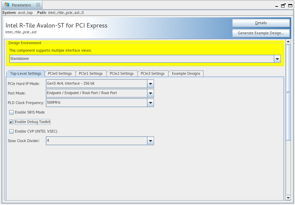Open the Example Designs tab
Viewport: 295px width, 205px height.
click(186, 74)
